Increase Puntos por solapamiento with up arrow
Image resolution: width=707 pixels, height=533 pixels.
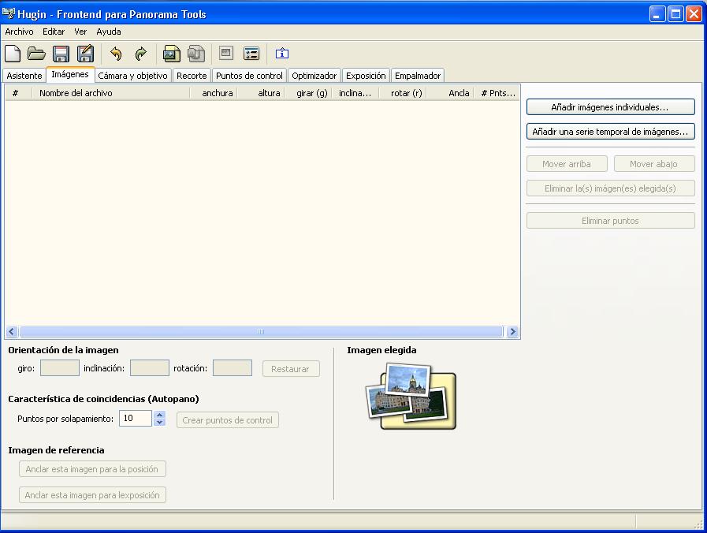click(x=160, y=415)
